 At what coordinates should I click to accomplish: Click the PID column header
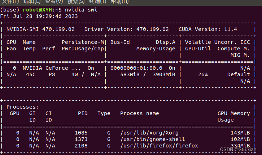[x=83, y=113]
